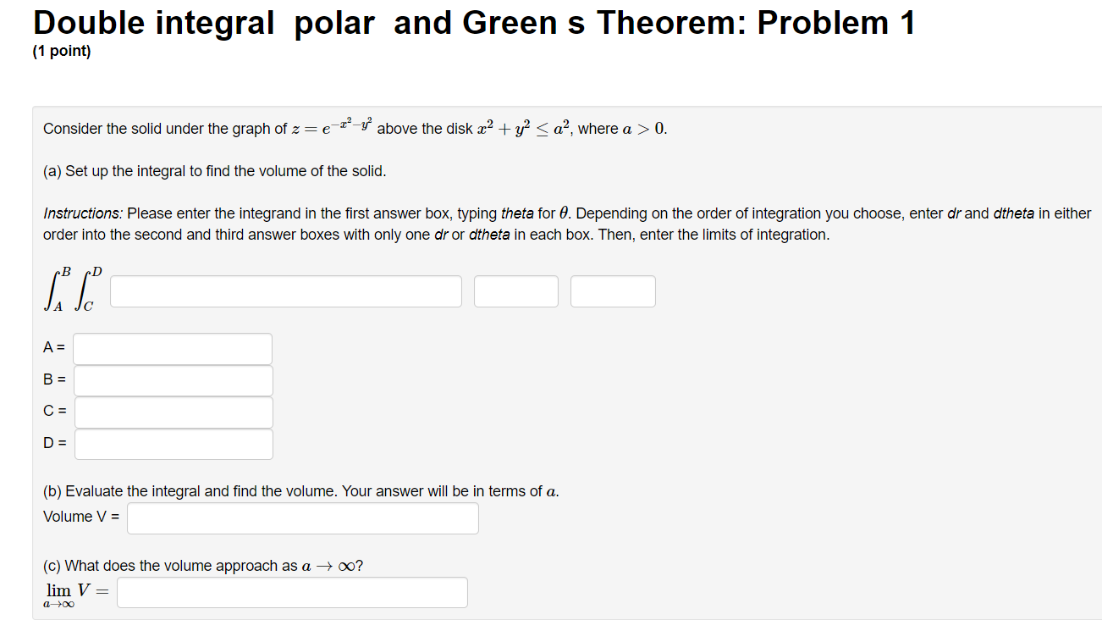Screen dimensions: 1102x631
Task: Click the third small answer box for dtheta
Action: coord(612,291)
